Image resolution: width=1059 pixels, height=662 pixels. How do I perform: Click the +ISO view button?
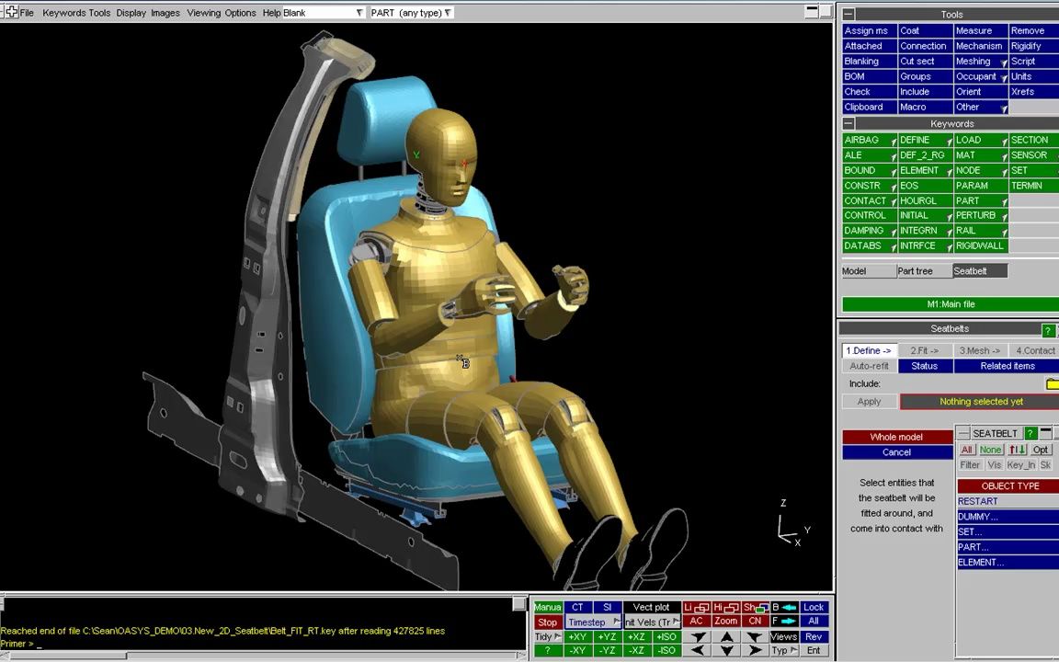(x=666, y=636)
